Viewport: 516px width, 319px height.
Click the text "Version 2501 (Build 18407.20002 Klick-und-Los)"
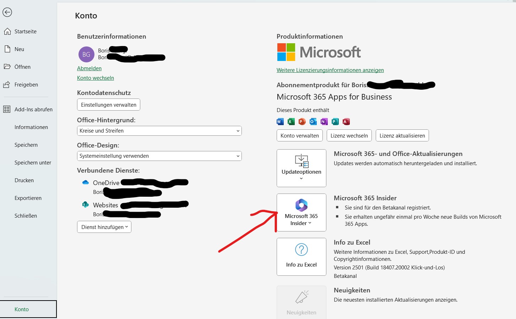click(x=389, y=268)
